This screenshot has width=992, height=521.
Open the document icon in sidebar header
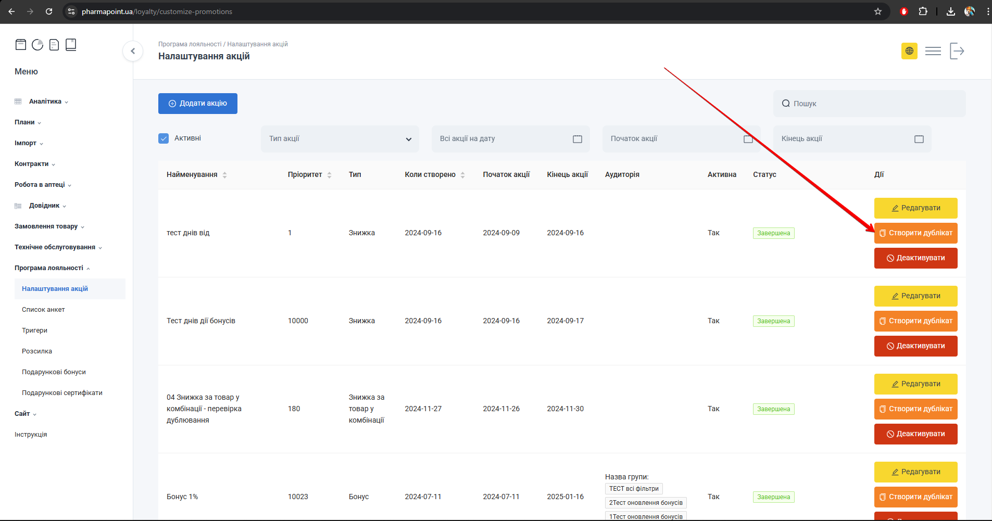54,45
